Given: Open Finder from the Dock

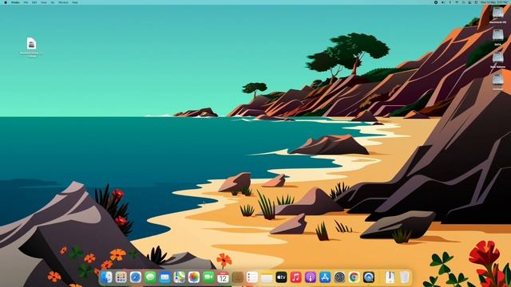Looking at the screenshot, I should tap(106, 277).
